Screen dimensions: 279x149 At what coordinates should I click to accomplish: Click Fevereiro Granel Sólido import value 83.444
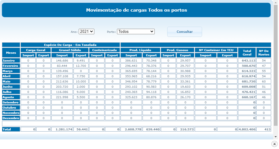62,66
